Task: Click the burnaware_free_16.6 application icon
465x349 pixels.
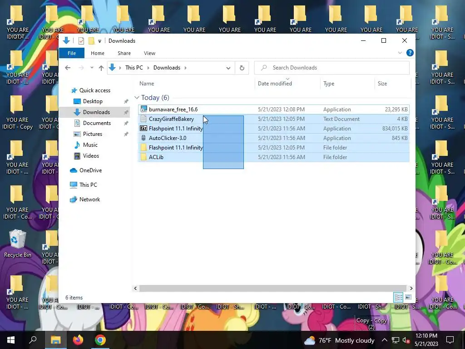Action: pos(143,110)
